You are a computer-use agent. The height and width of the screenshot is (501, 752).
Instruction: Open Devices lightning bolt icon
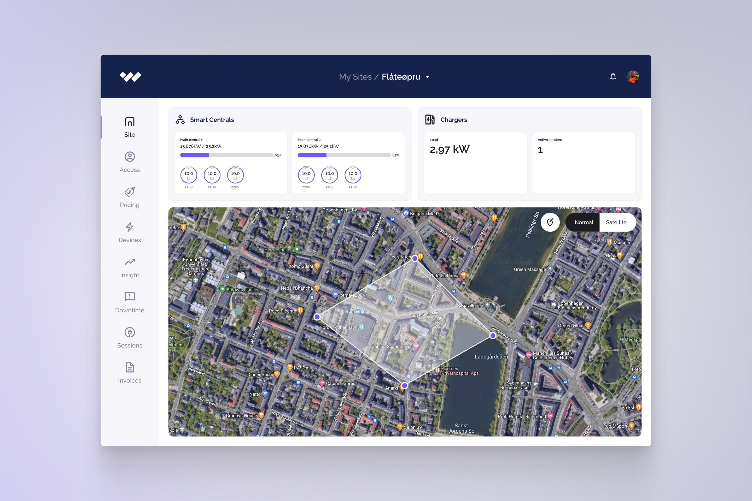130,227
